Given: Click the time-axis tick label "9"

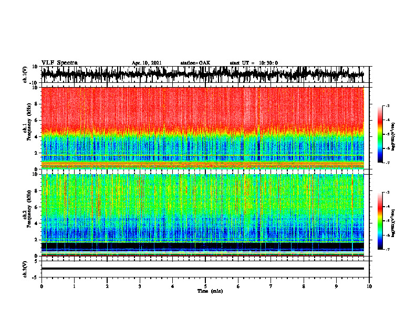Looking at the screenshot, I should pos(336,286).
